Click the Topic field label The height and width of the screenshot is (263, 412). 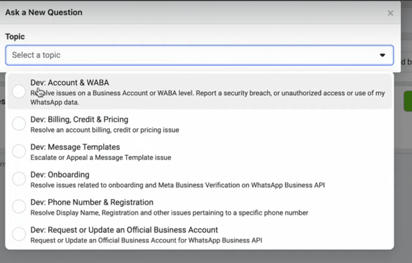pos(15,37)
